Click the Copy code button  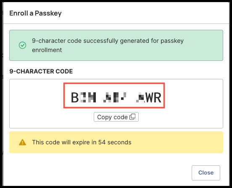click(116, 117)
